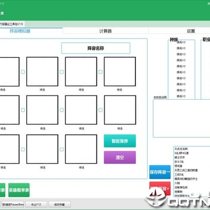Select bottom-row leftmost fully visible hero slot
The image size is (210, 210).
pos(42,149)
